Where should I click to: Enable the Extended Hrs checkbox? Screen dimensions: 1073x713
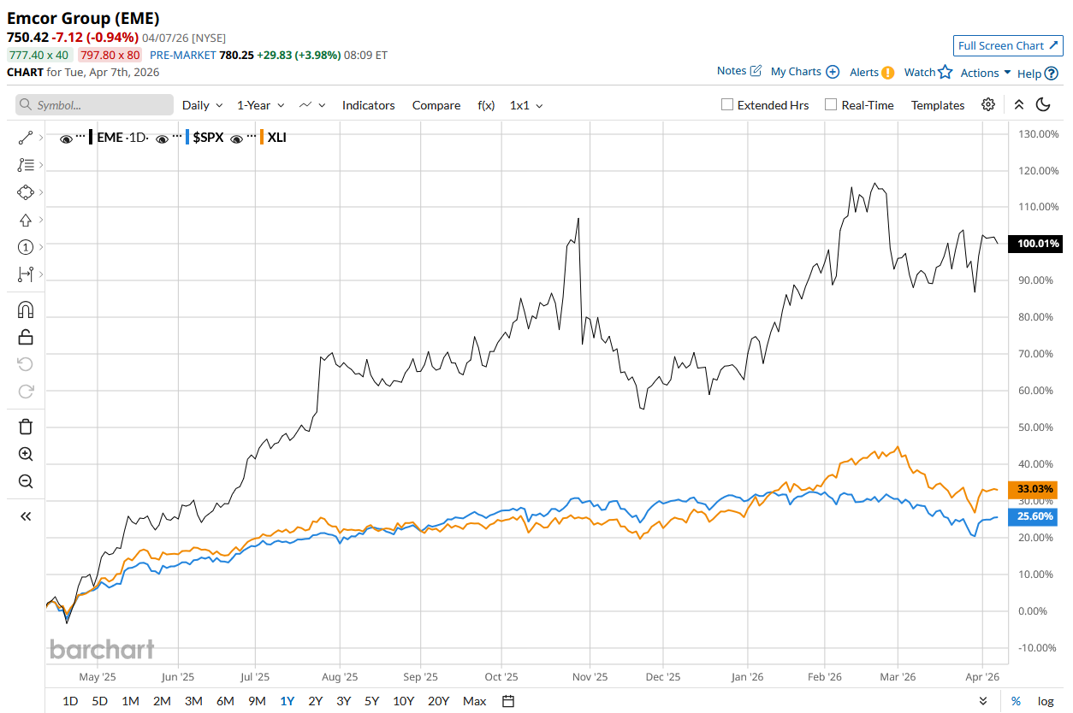point(727,105)
